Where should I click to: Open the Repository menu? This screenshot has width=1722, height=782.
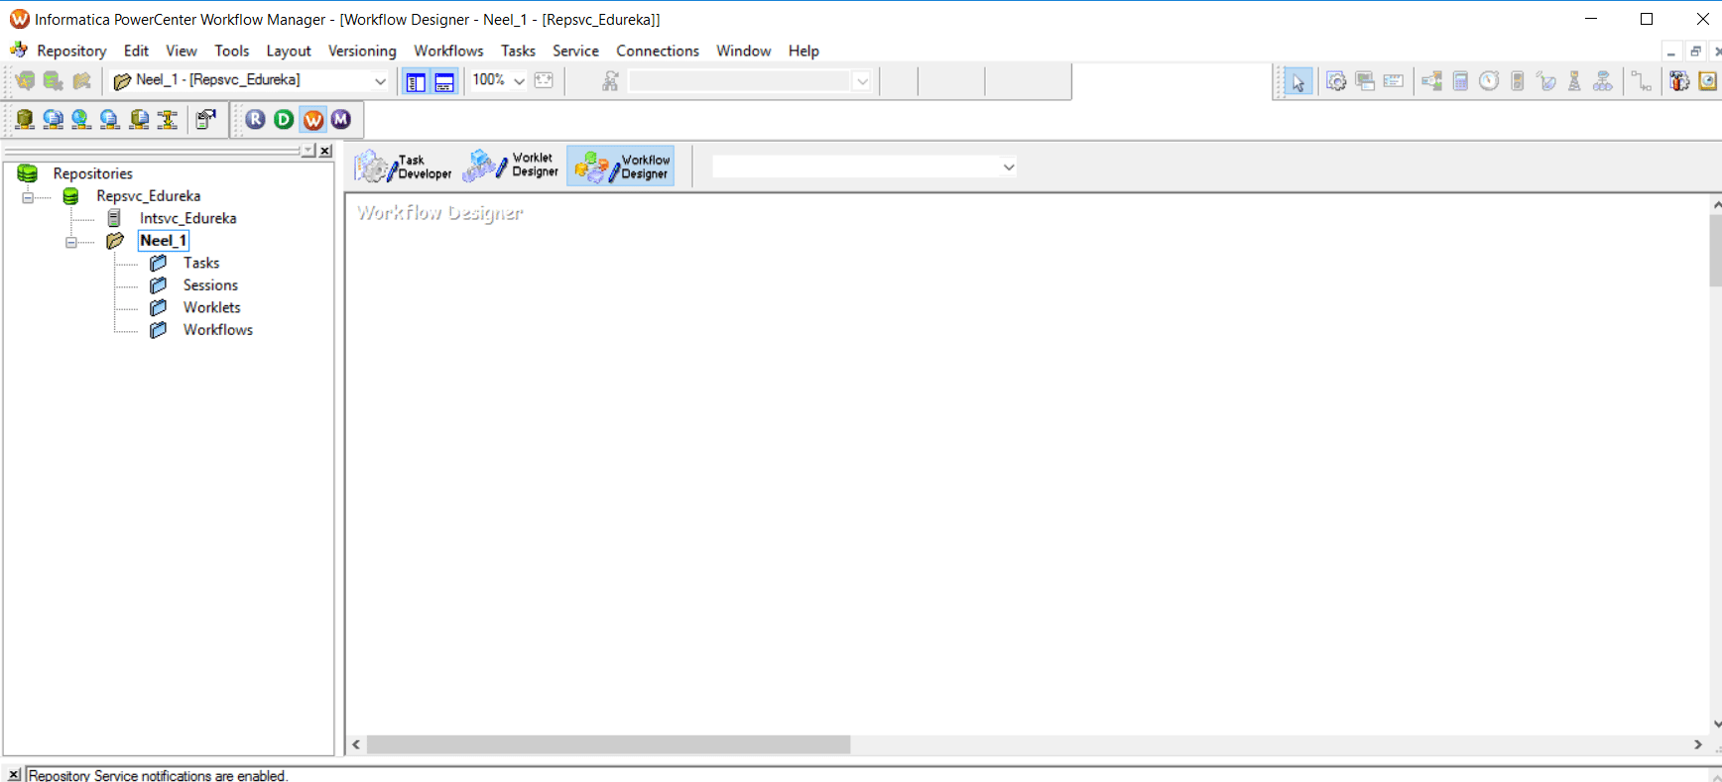[71, 51]
